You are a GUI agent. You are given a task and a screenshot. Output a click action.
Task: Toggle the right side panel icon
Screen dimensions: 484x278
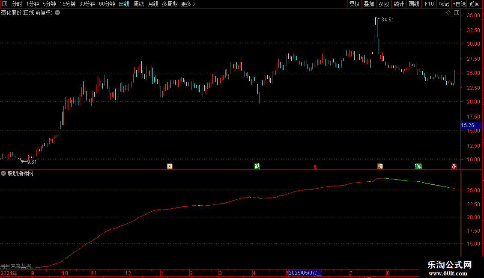457,13
